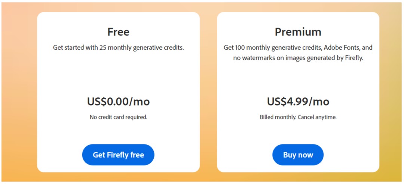Click 'Get 100 monthly generative credits' text
This screenshot has height=184, width=404.
(x=267, y=48)
